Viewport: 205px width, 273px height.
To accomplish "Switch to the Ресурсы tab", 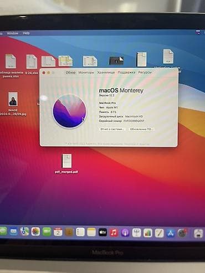I will point(145,73).
